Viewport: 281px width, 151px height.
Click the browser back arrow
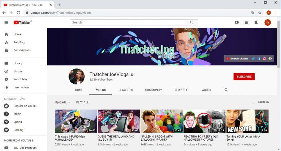pyautogui.click(x=4, y=13)
